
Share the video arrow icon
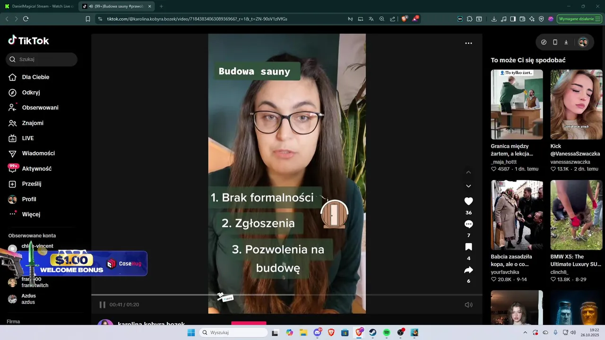click(x=468, y=270)
